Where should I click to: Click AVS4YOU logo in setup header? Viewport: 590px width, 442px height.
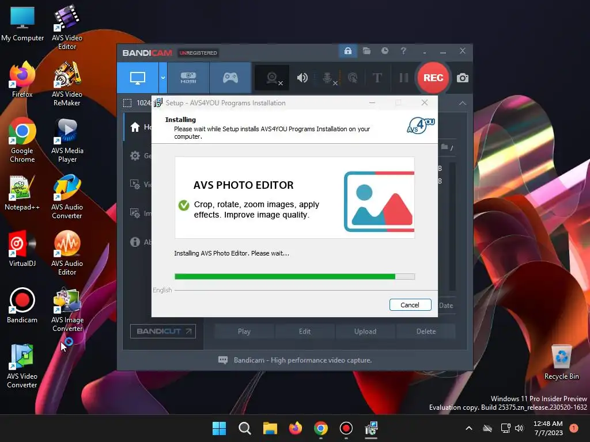pos(421,125)
